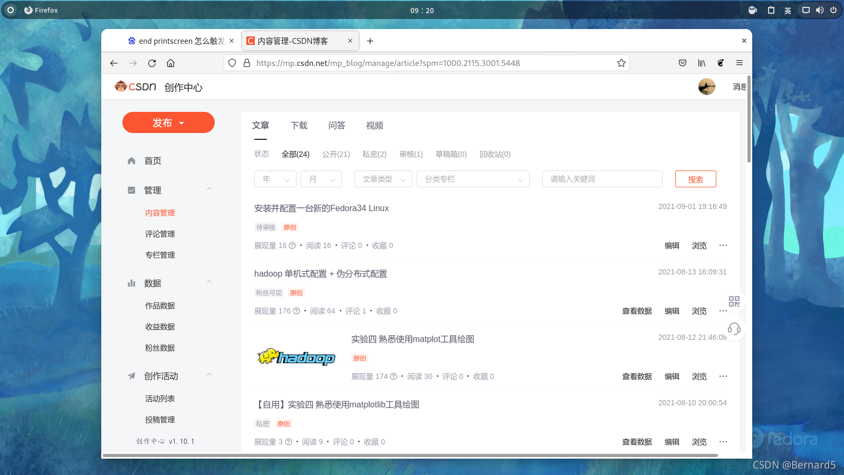Screen dimensions: 844x475
Task: Click the browser forward arrow
Action: coord(133,63)
